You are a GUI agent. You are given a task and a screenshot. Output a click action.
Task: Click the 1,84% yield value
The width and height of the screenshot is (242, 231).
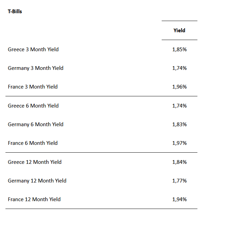(x=179, y=162)
